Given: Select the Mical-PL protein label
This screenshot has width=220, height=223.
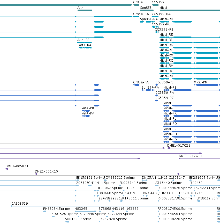Looking at the screenshot, I should 170,119.
